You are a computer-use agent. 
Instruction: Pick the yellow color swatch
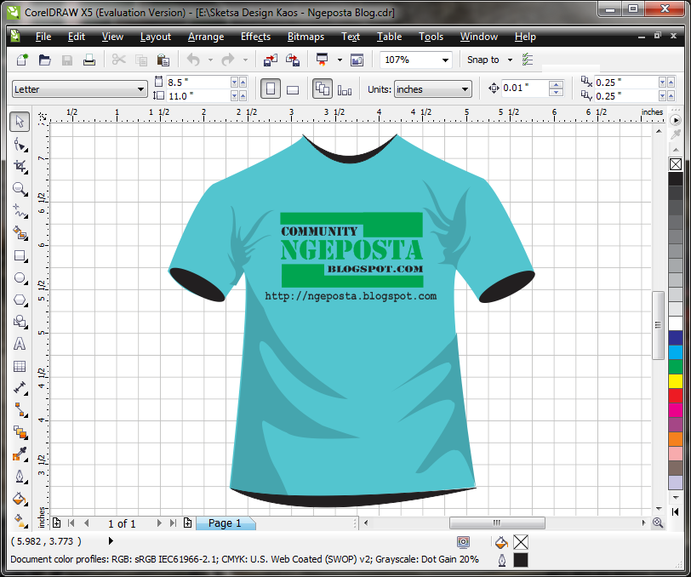click(676, 381)
